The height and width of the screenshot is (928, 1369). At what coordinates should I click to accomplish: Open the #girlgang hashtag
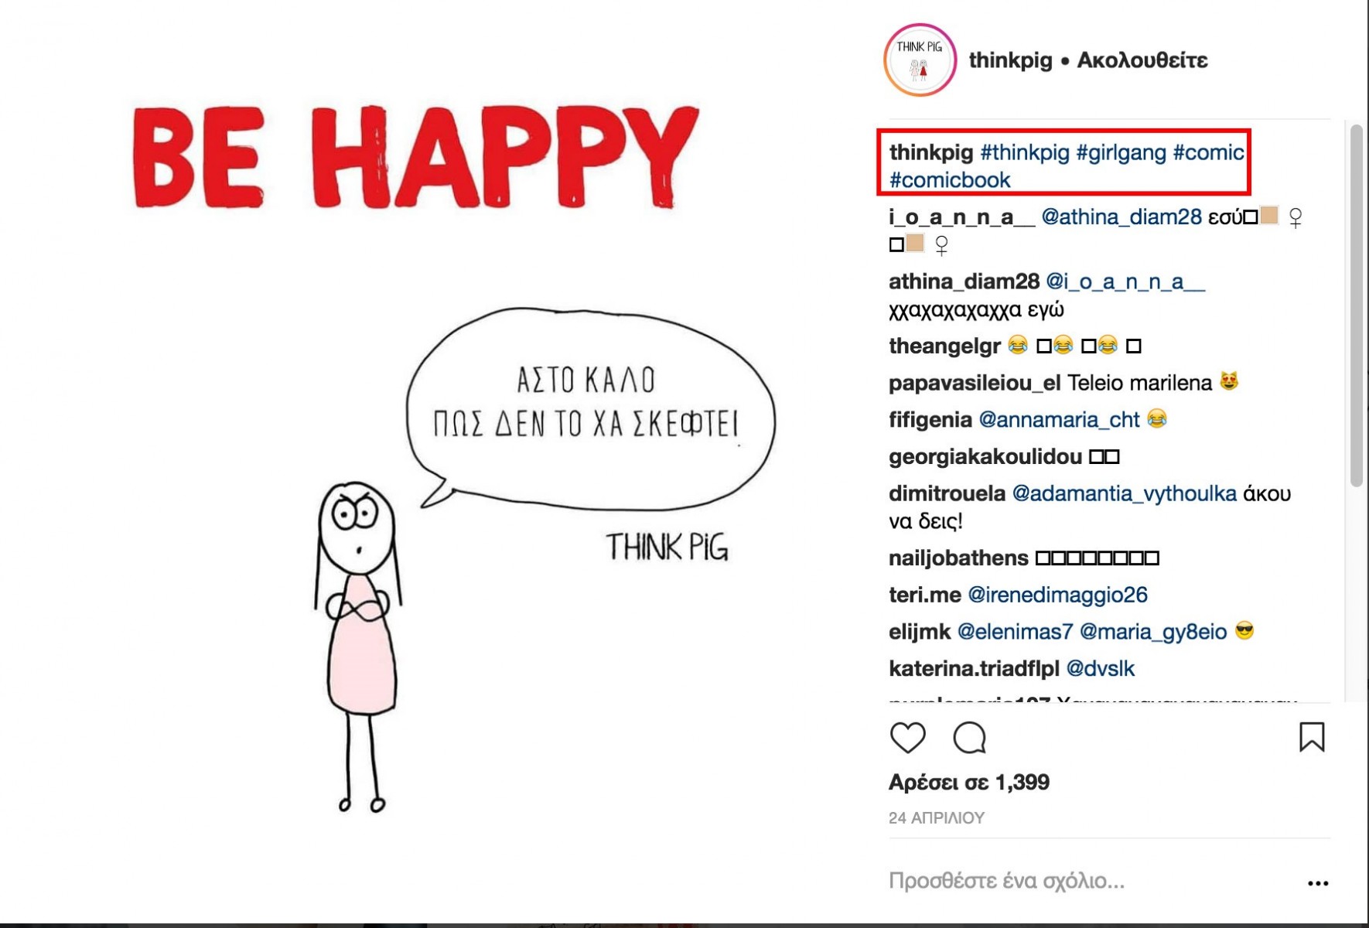[1121, 152]
